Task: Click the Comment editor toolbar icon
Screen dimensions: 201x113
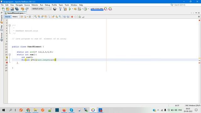Action: (80, 17)
